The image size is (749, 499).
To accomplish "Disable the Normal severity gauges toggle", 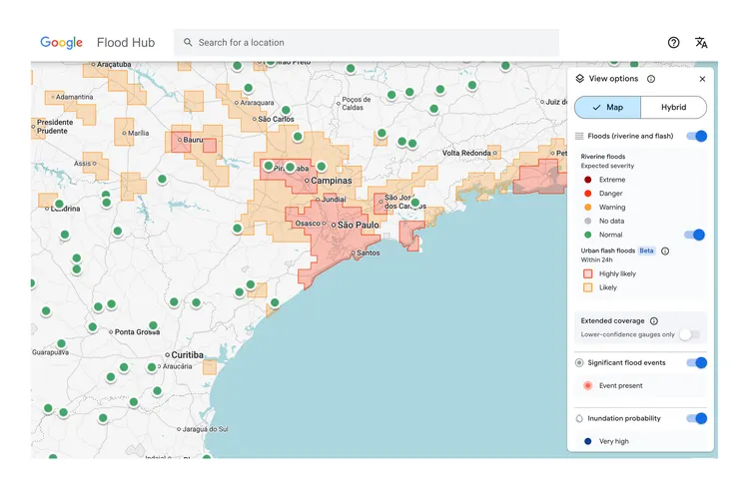I will [x=694, y=235].
